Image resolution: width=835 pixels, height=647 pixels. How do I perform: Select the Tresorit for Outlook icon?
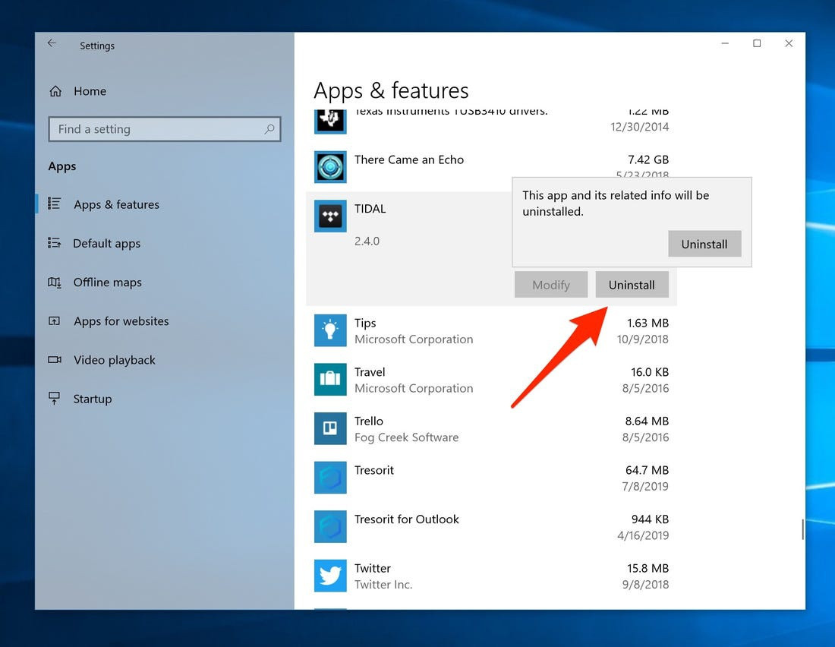pos(330,526)
